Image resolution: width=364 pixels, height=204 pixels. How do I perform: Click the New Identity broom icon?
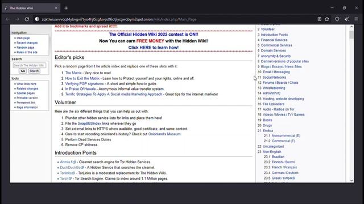[346, 19]
